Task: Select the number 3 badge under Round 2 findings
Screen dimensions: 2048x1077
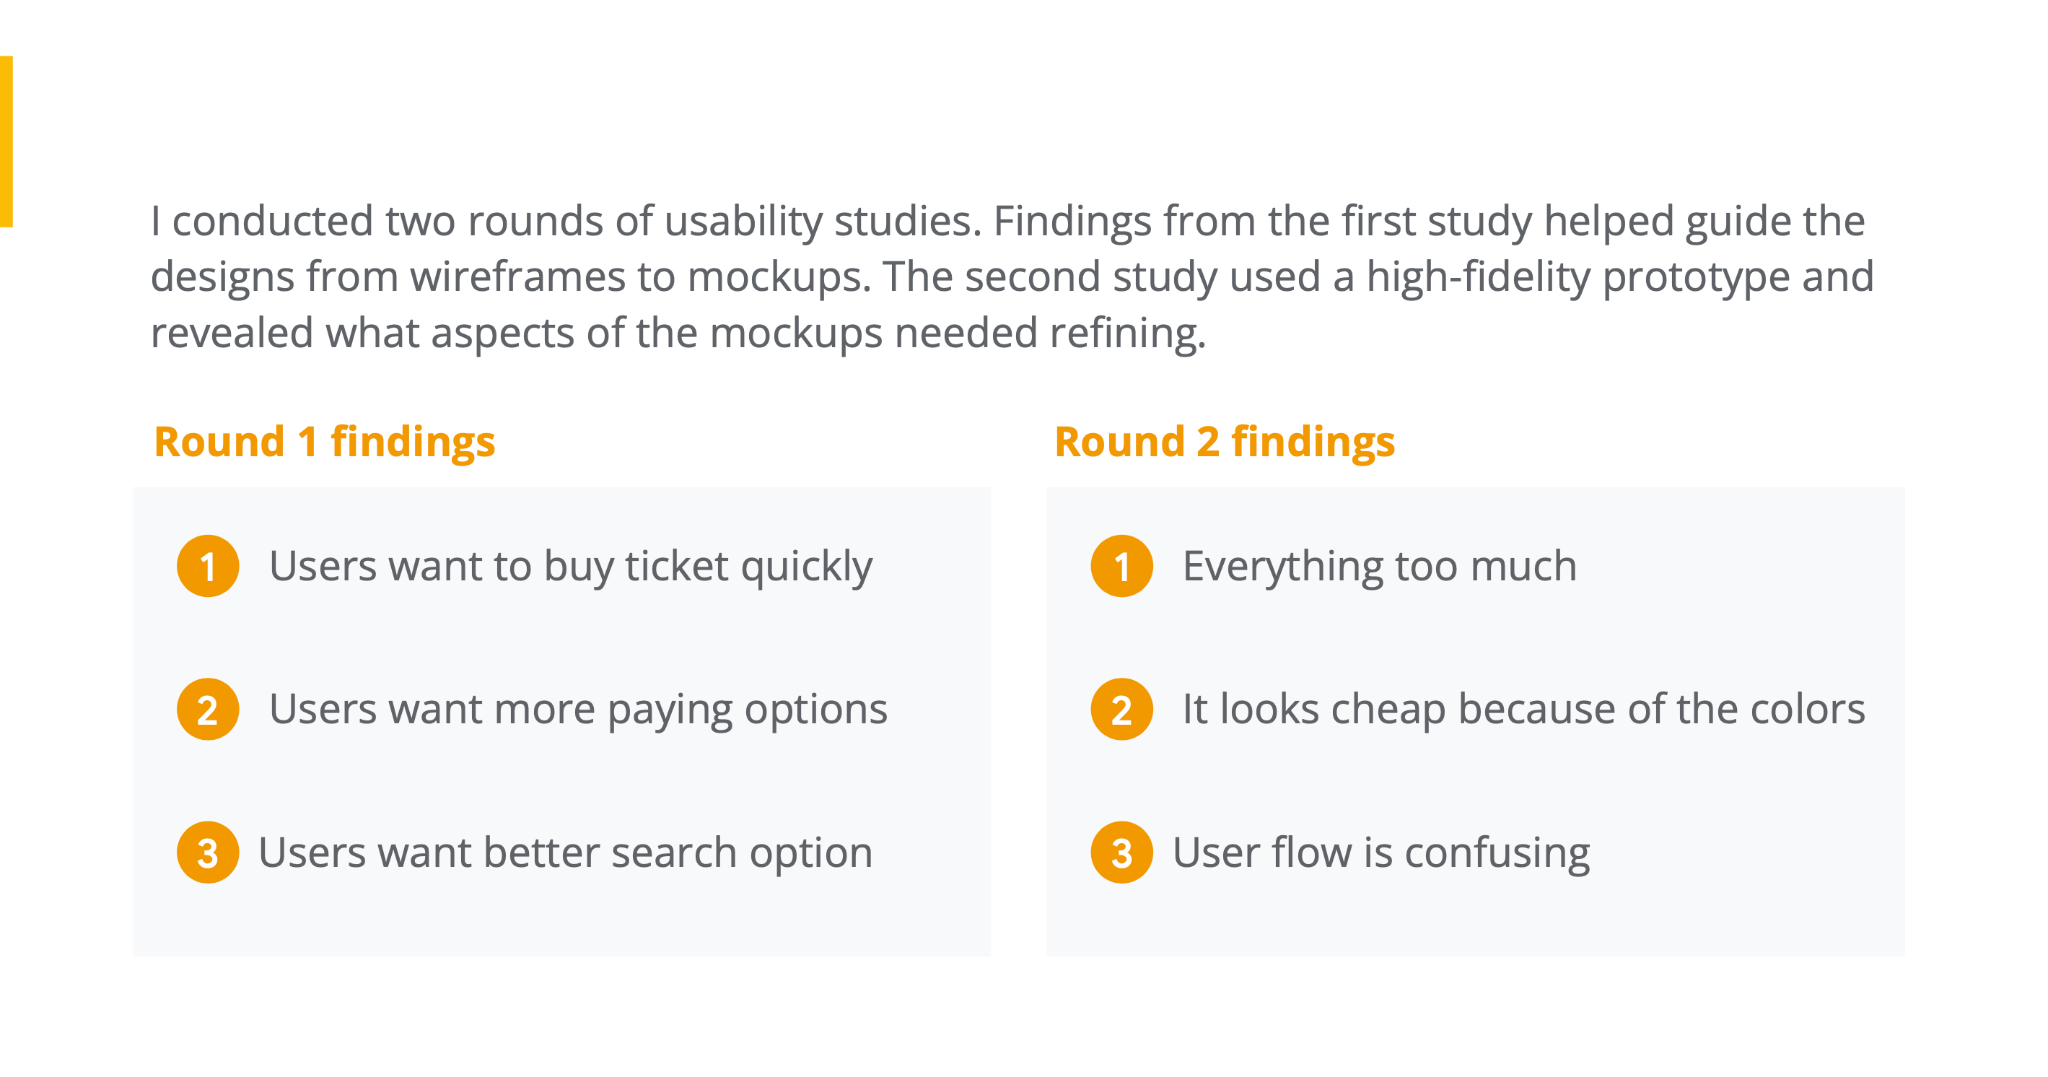Action: [1121, 853]
